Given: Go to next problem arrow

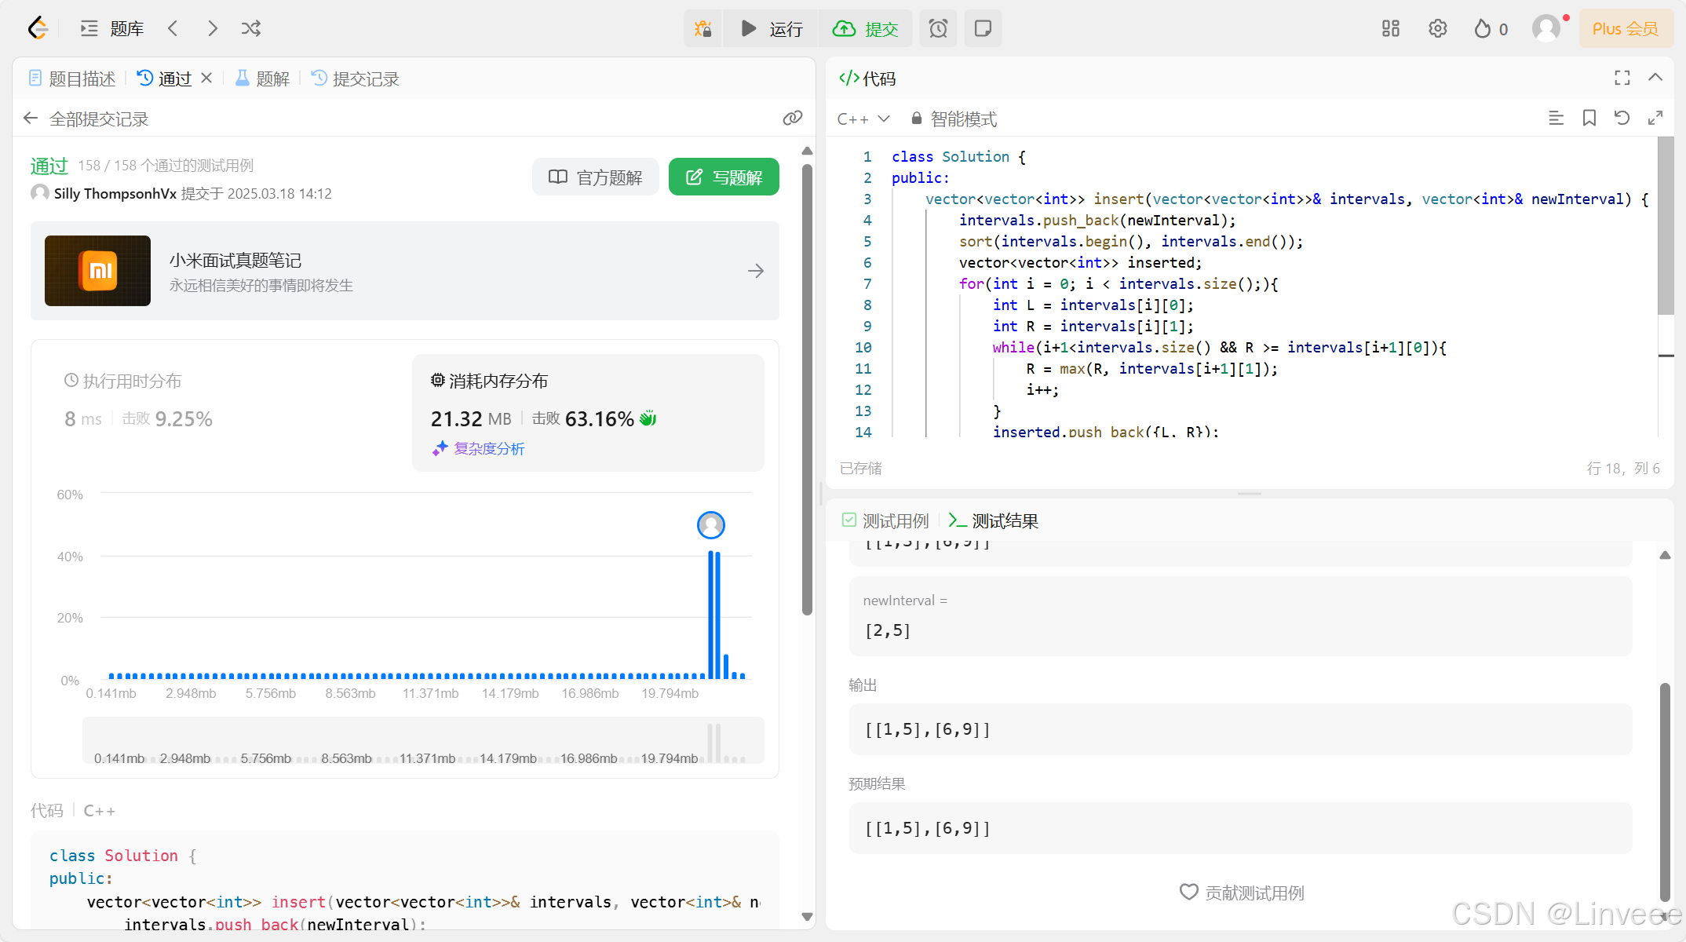Looking at the screenshot, I should [x=213, y=29].
